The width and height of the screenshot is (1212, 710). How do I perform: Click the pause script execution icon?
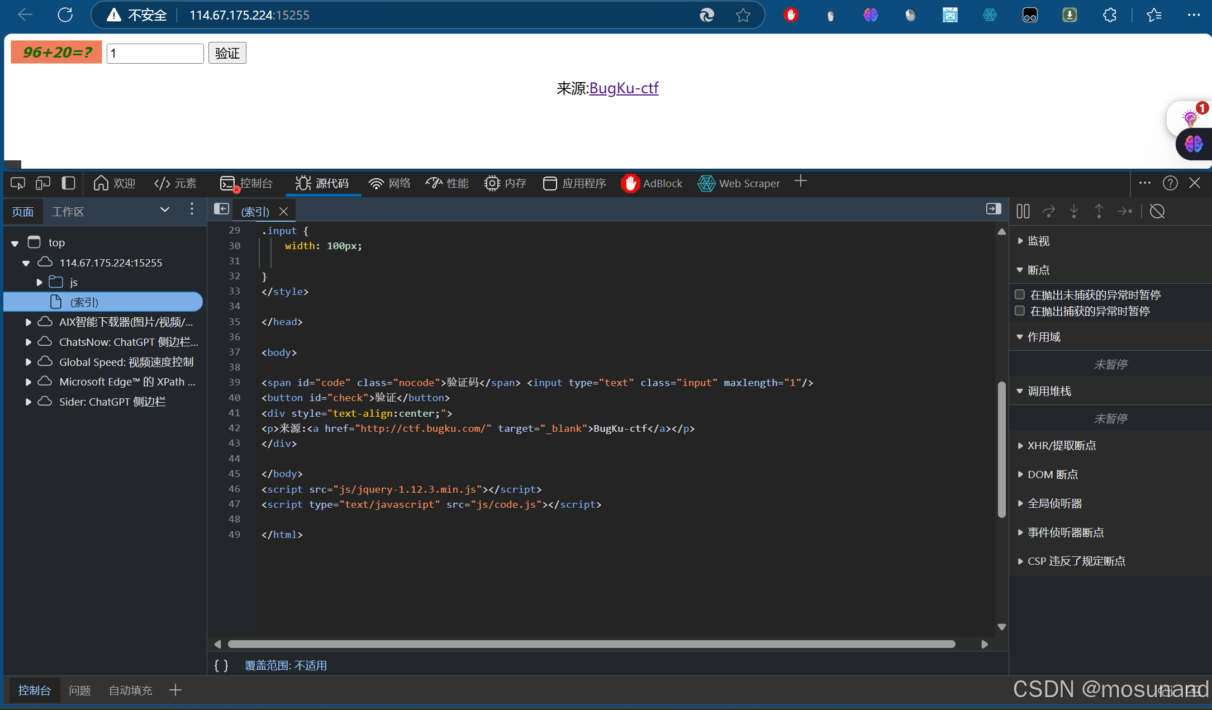[x=1023, y=211]
